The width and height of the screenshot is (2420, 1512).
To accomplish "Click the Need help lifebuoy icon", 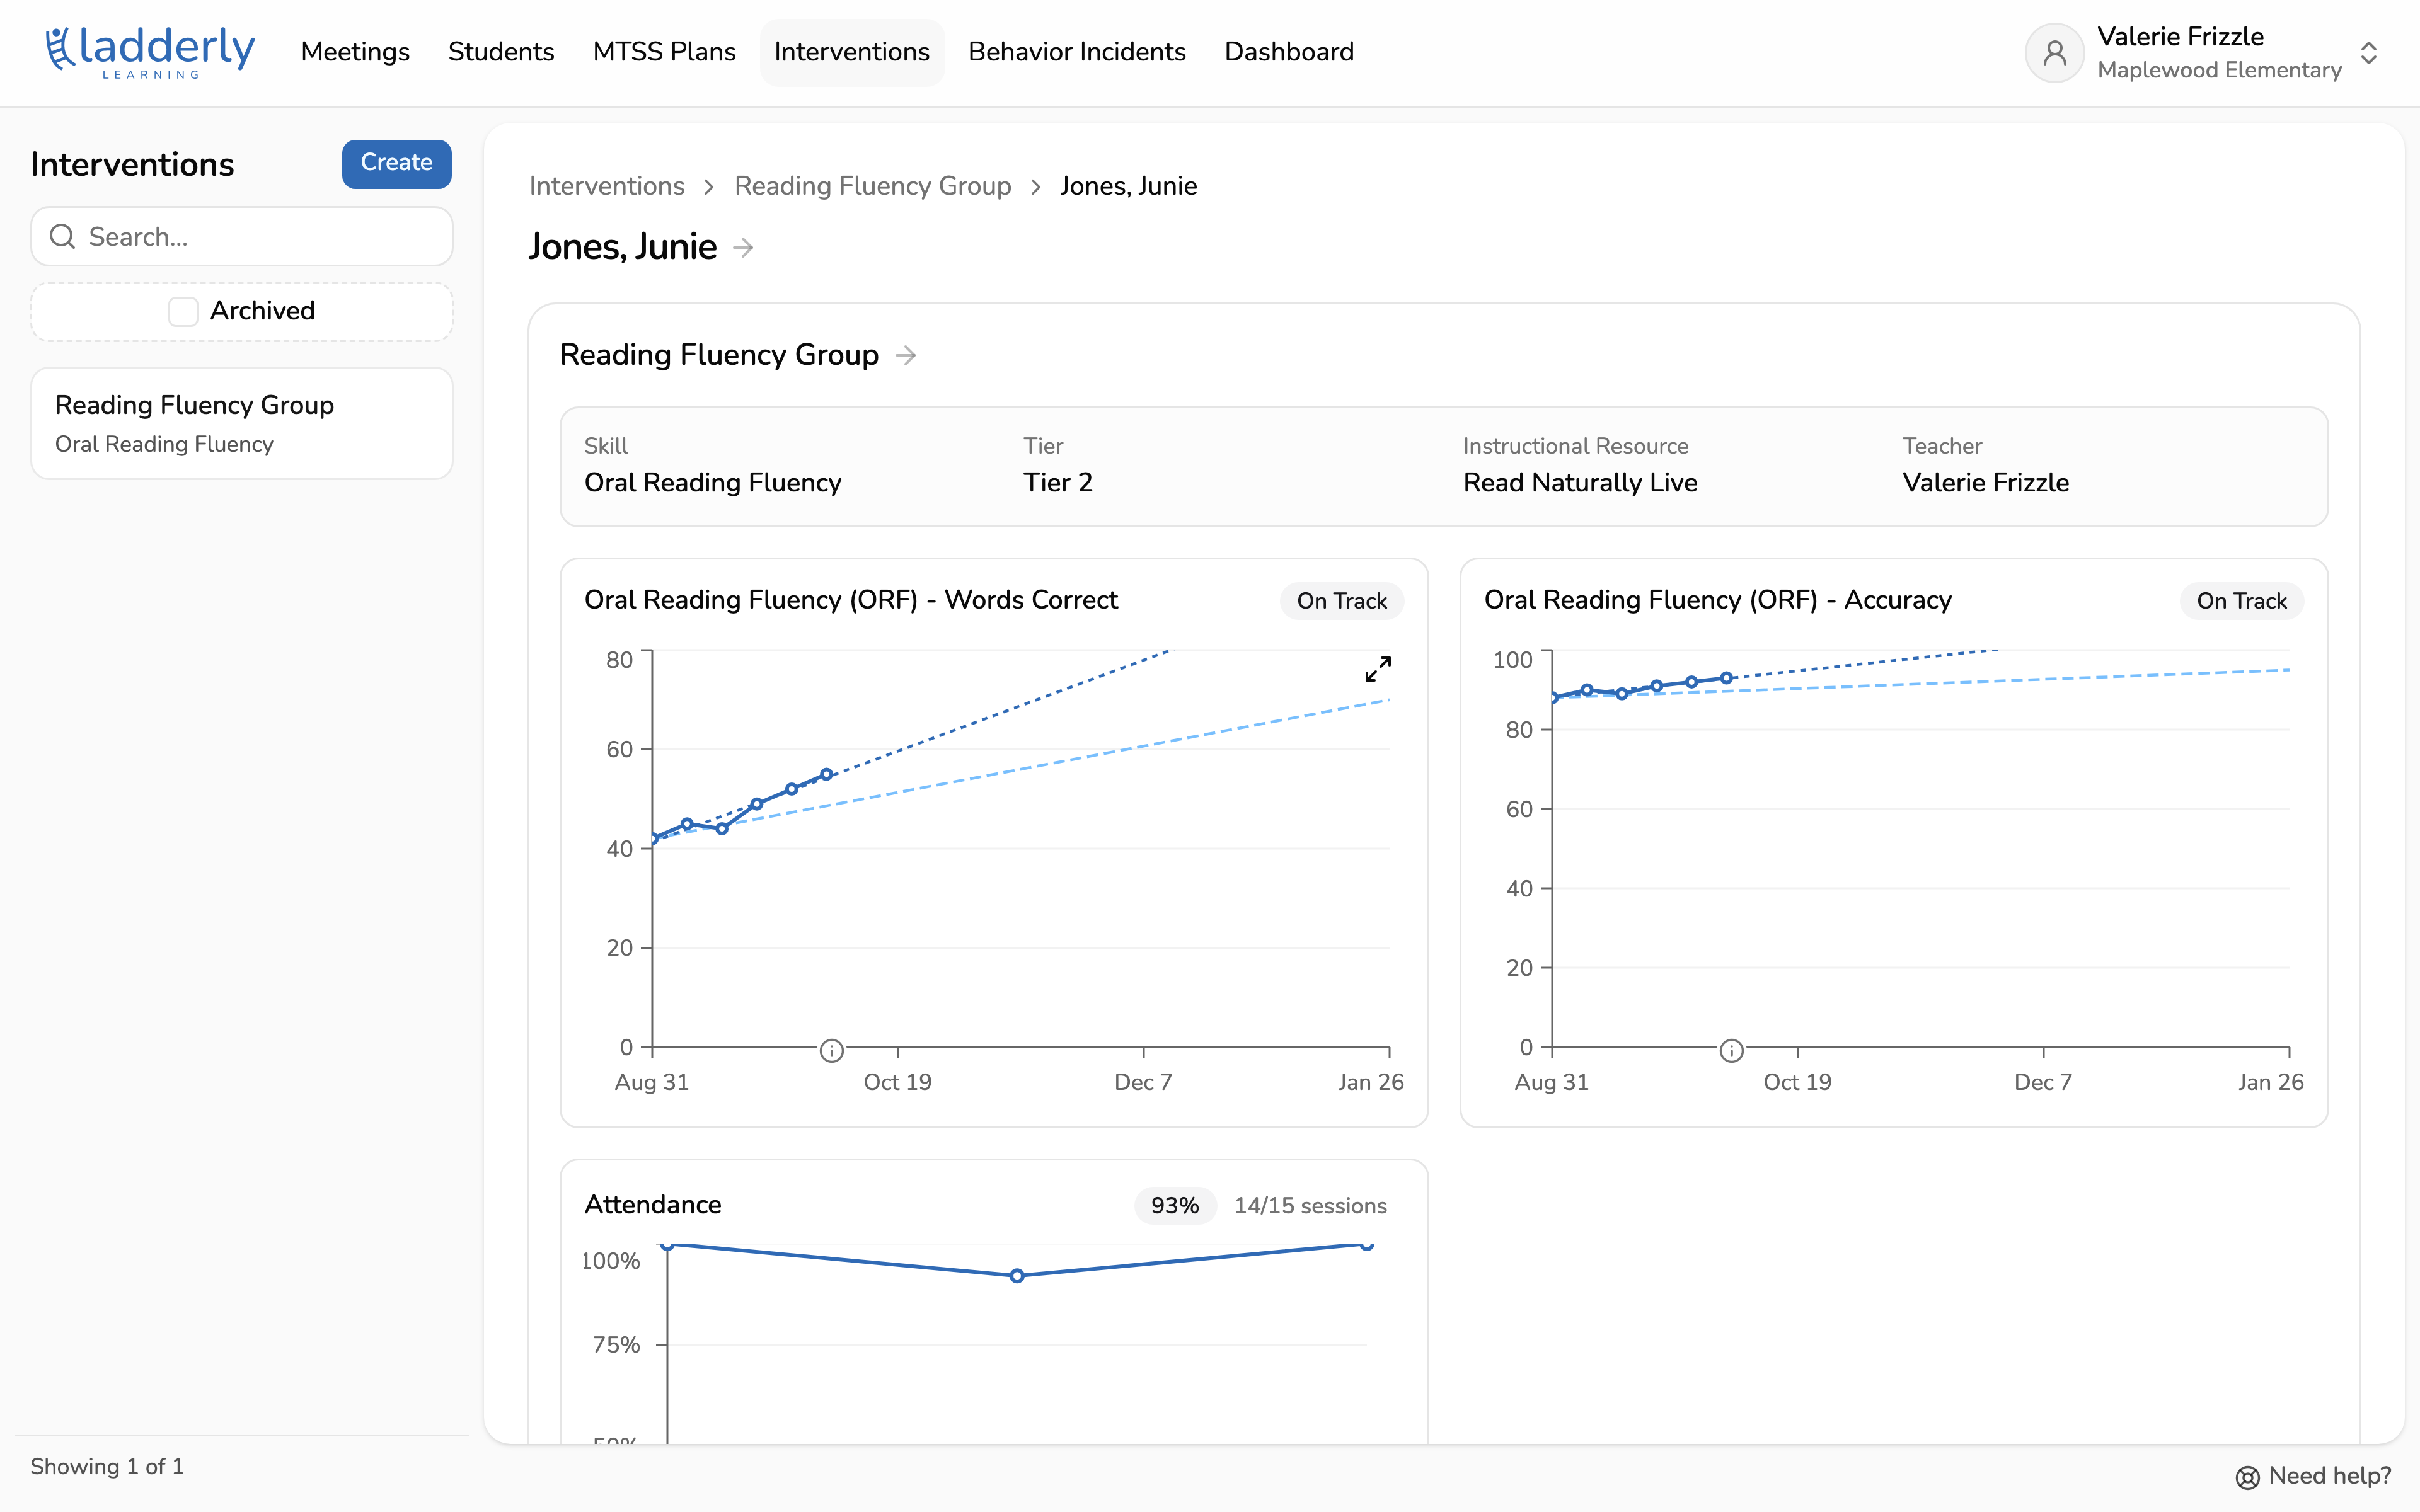I will [2247, 1477].
